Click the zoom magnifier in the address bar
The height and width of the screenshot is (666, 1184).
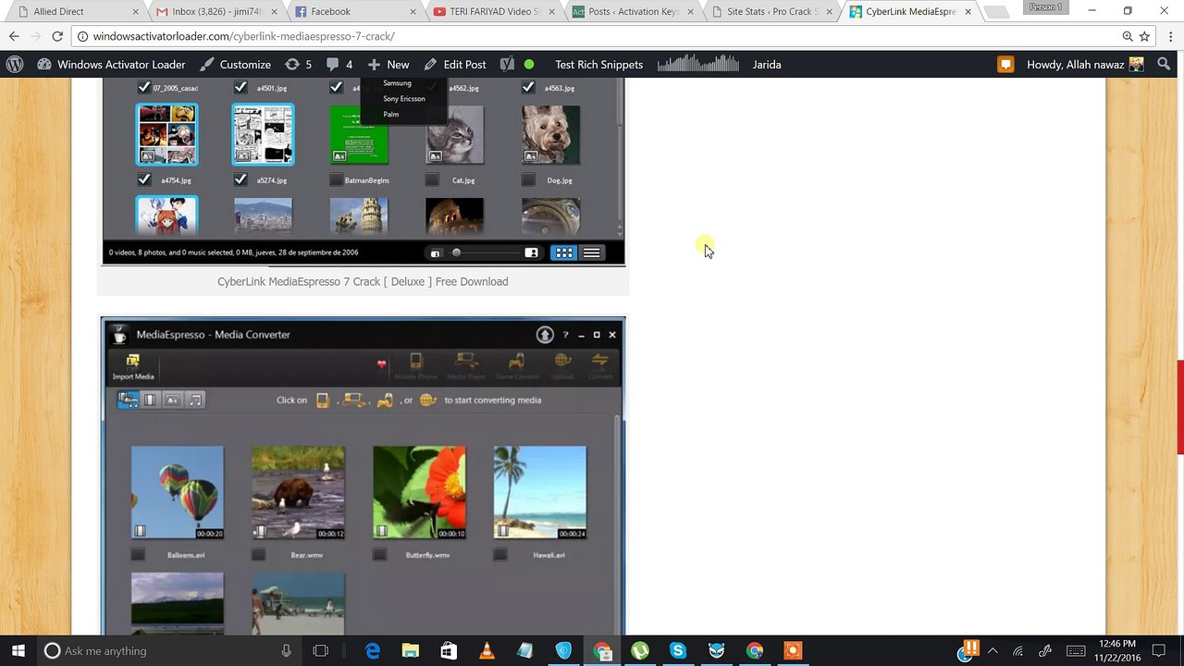1128,36
